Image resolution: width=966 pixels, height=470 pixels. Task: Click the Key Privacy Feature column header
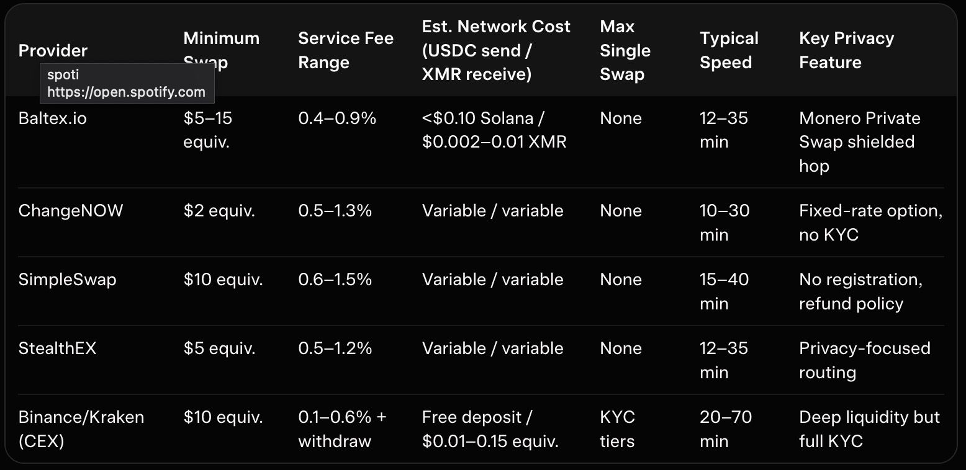[846, 50]
